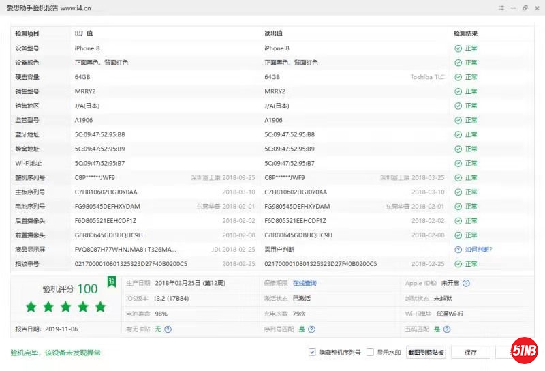Viewport: 545px width, 371px height.
Task: Click green check icon for 设备型号
Action: [458, 48]
